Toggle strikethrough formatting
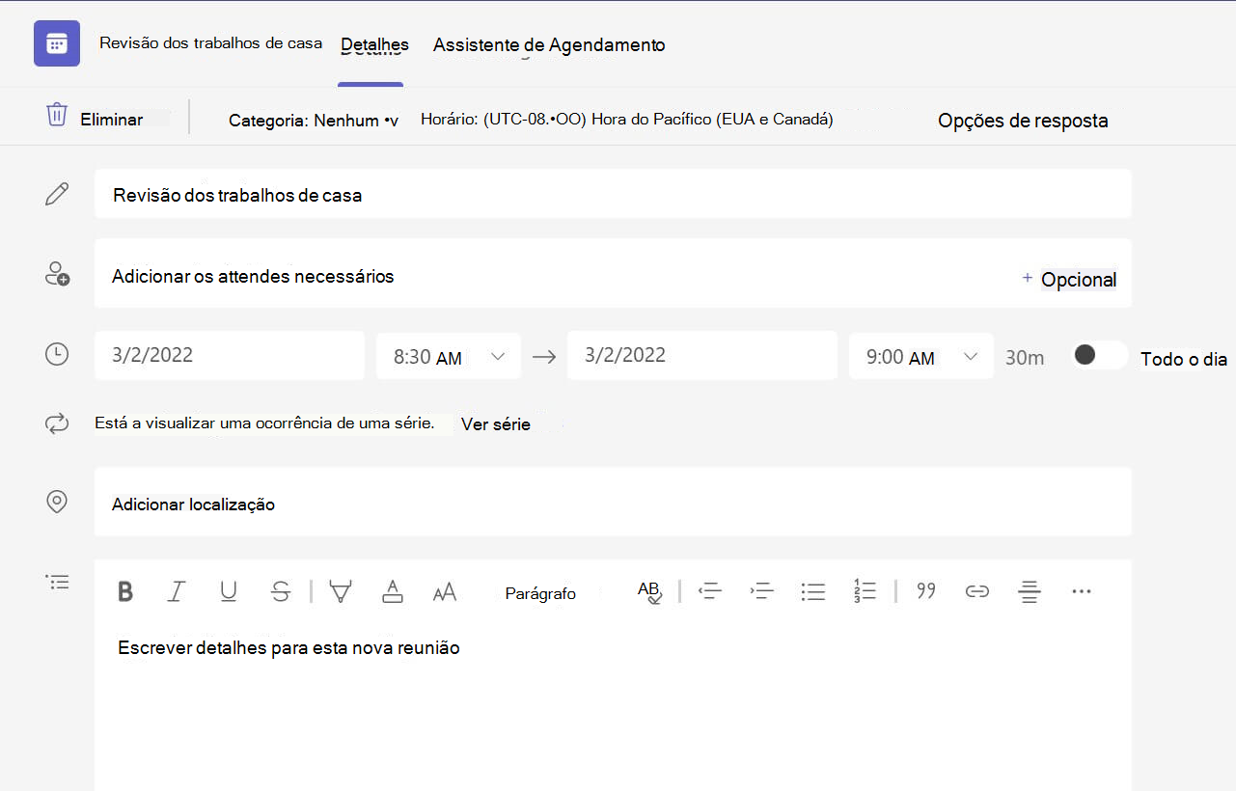 point(281,591)
